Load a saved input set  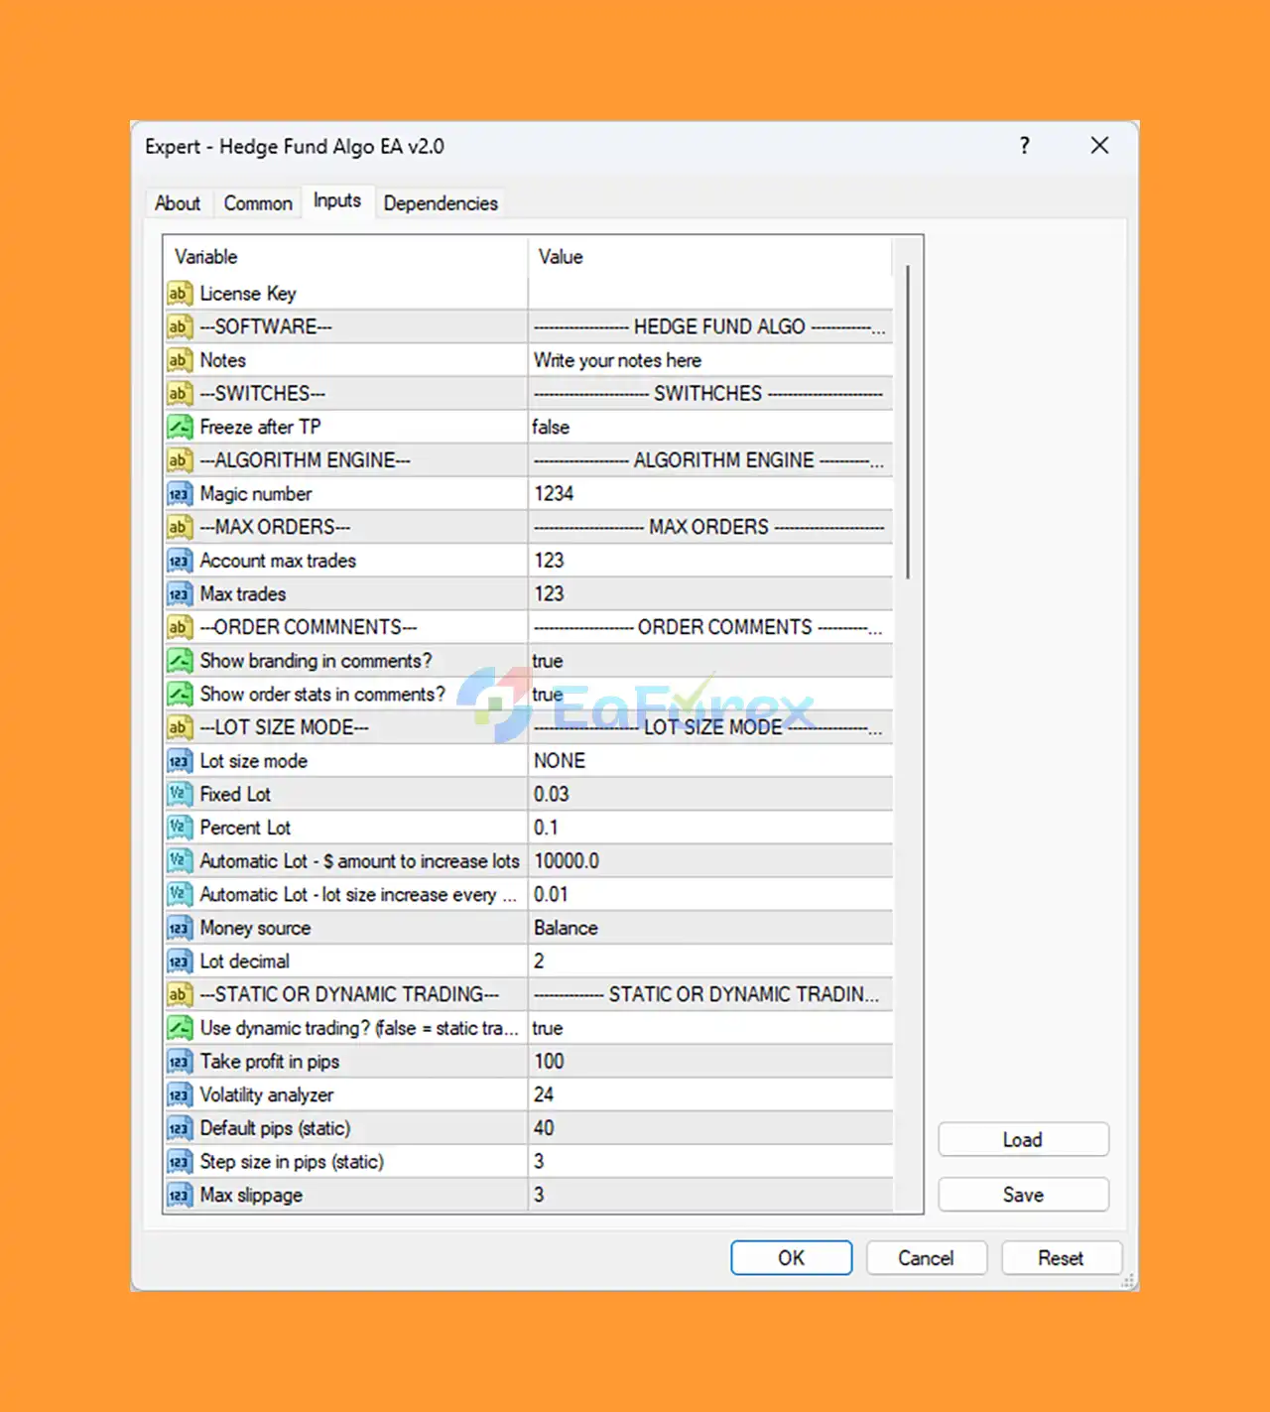[1023, 1139]
